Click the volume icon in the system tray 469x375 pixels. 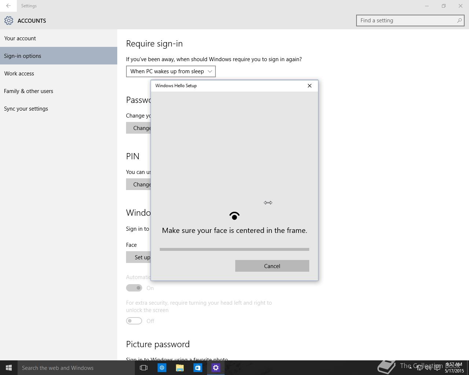[x=428, y=368]
